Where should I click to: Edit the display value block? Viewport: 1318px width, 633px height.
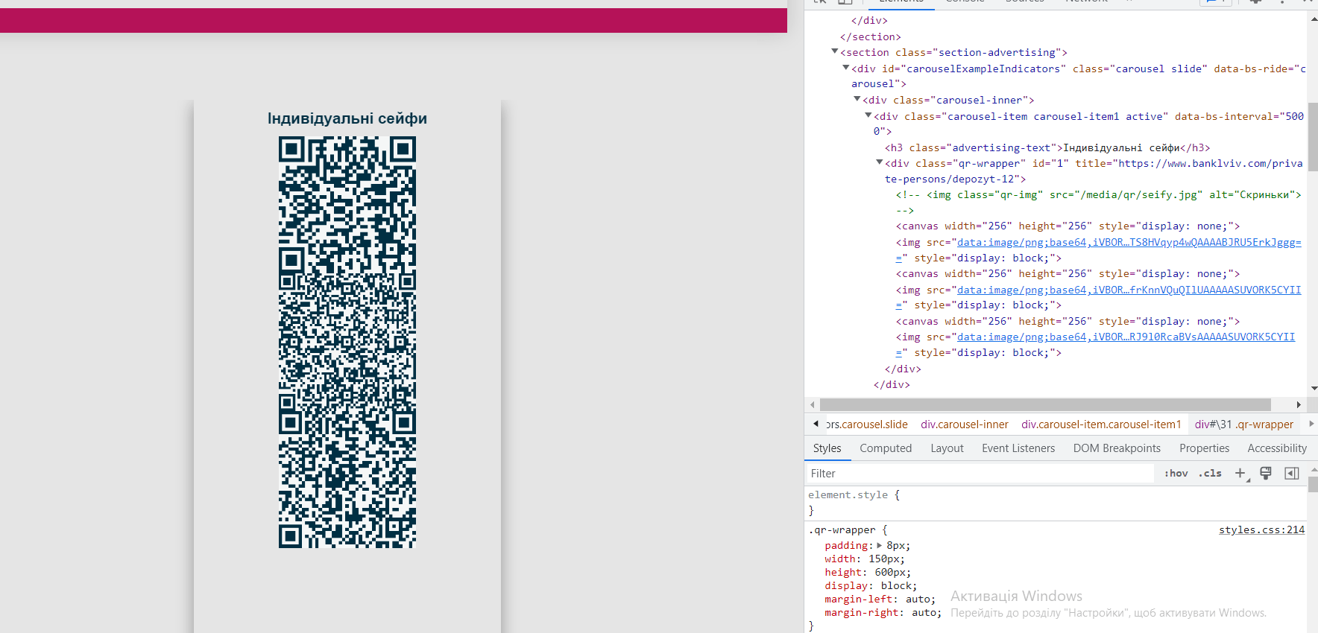click(x=896, y=586)
